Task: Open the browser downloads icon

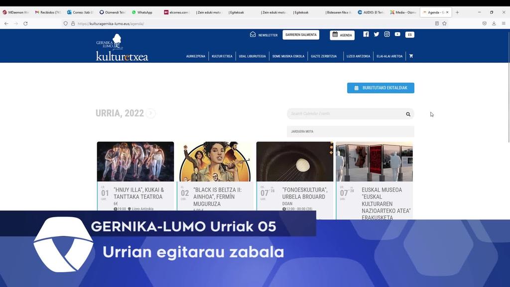Action: pos(494,23)
